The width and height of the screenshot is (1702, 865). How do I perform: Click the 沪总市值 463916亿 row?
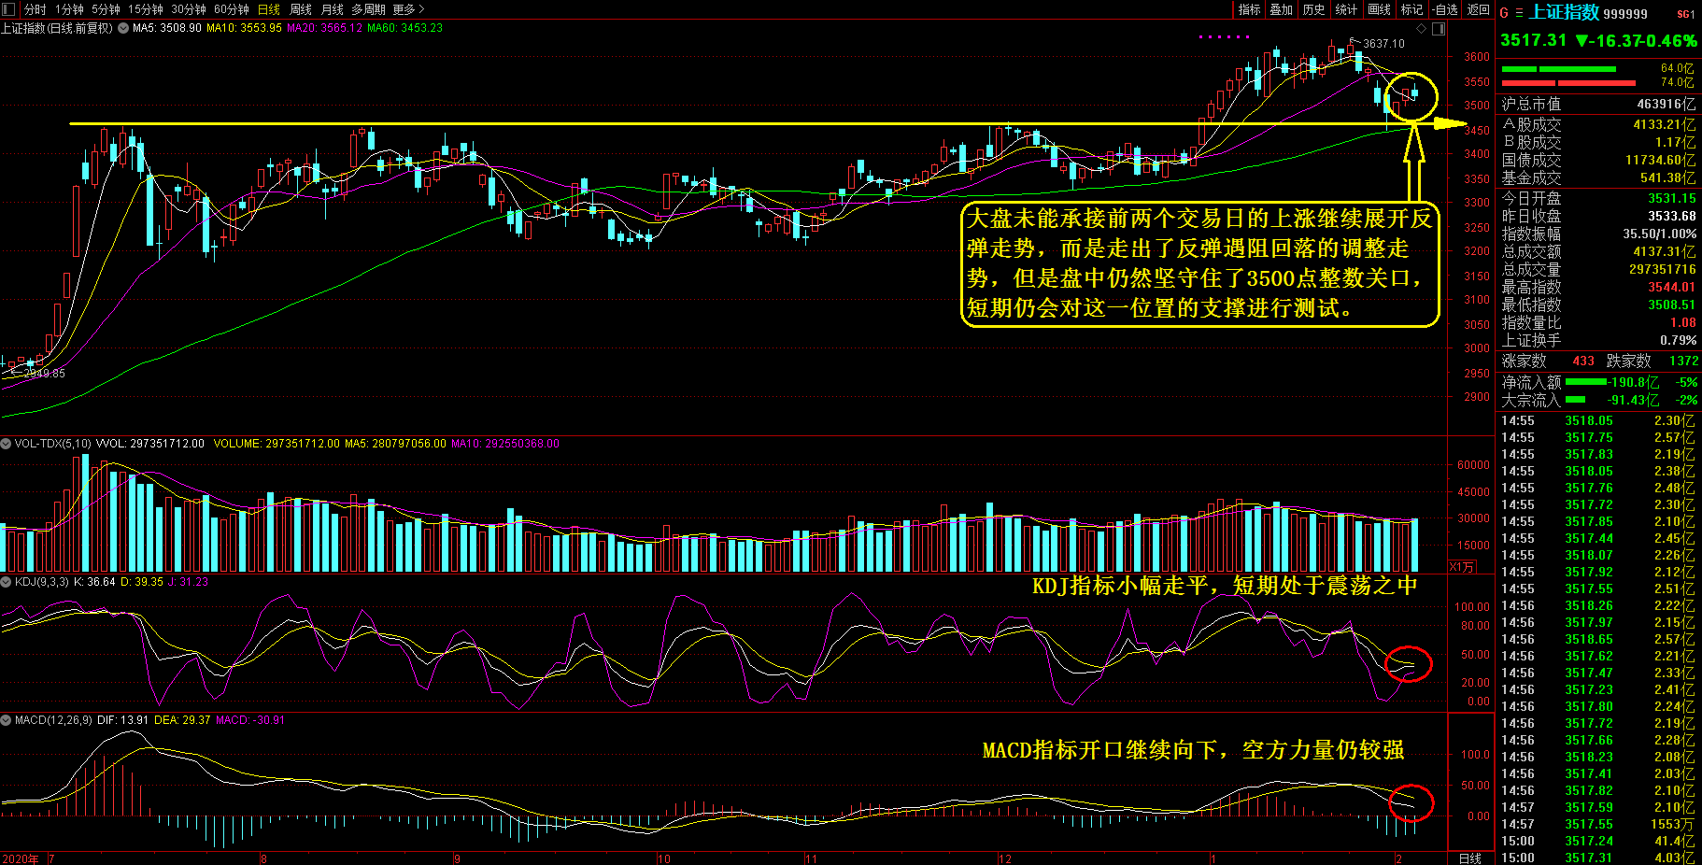(x=1598, y=104)
